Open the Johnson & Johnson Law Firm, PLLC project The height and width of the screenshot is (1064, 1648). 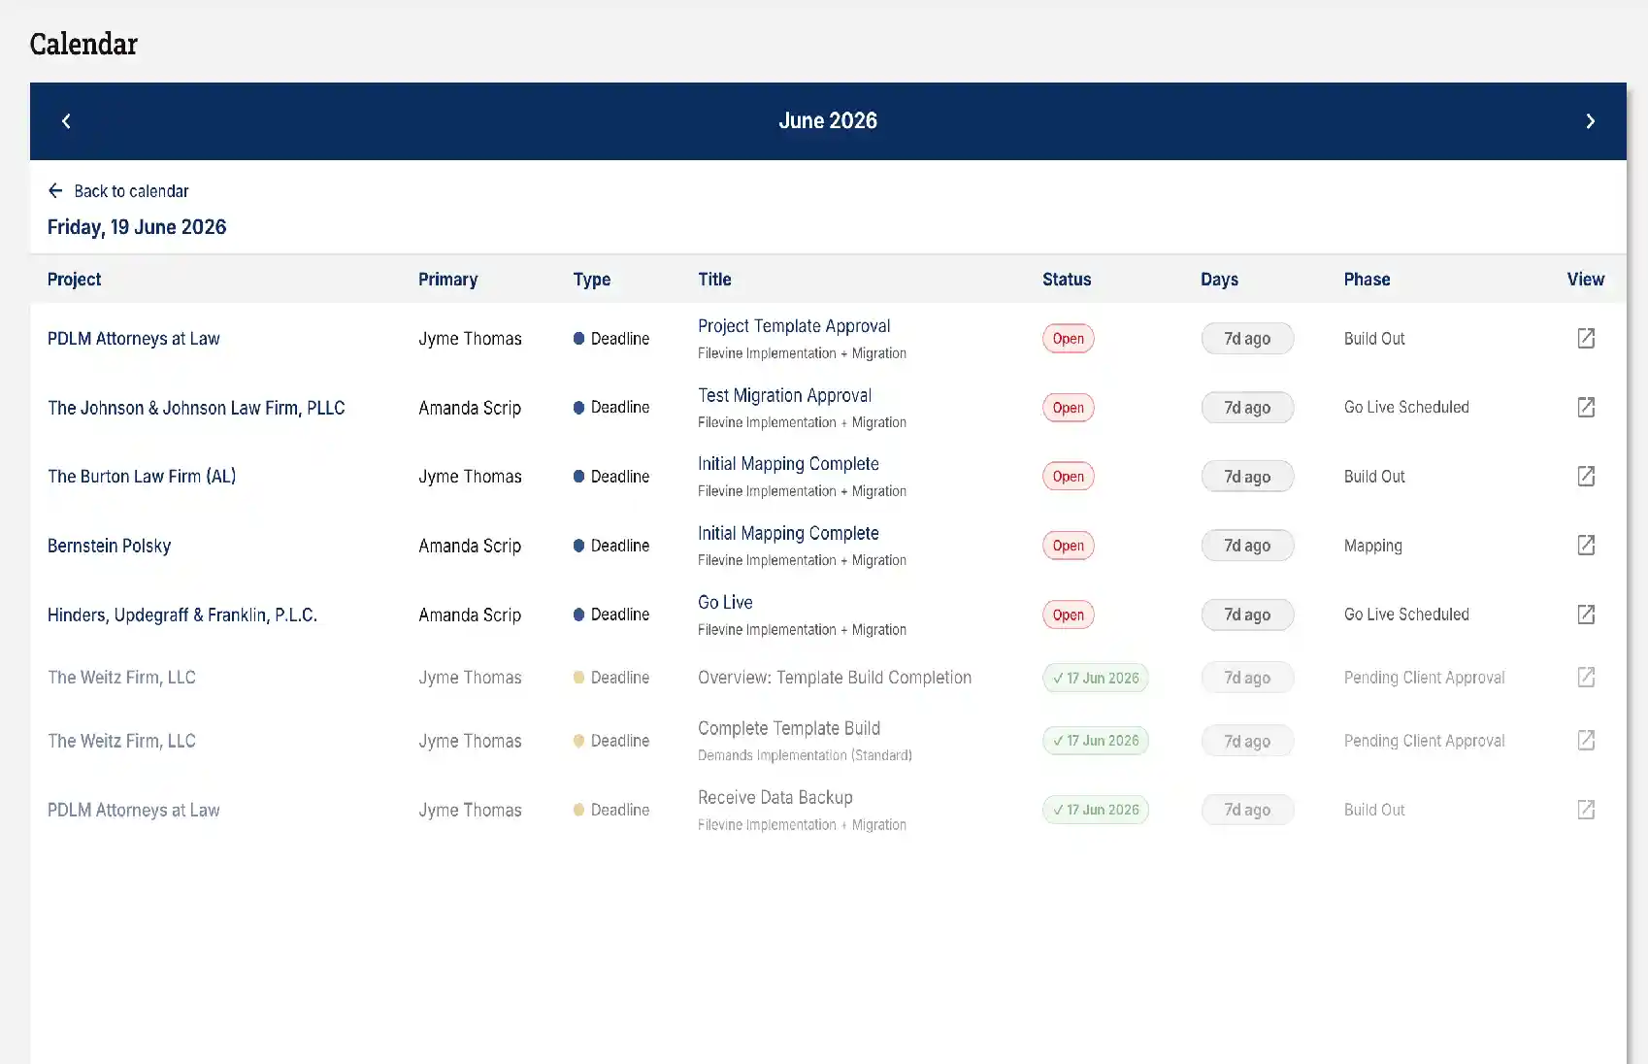(x=196, y=408)
